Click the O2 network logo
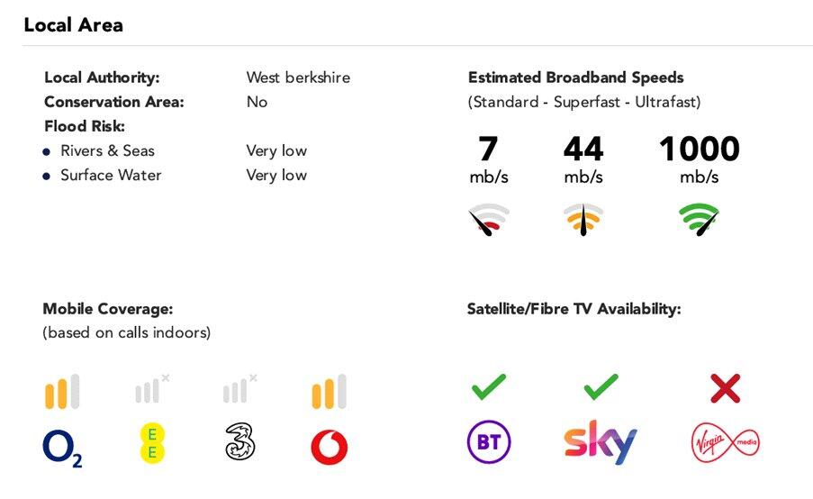813x499 pixels. coord(62,448)
